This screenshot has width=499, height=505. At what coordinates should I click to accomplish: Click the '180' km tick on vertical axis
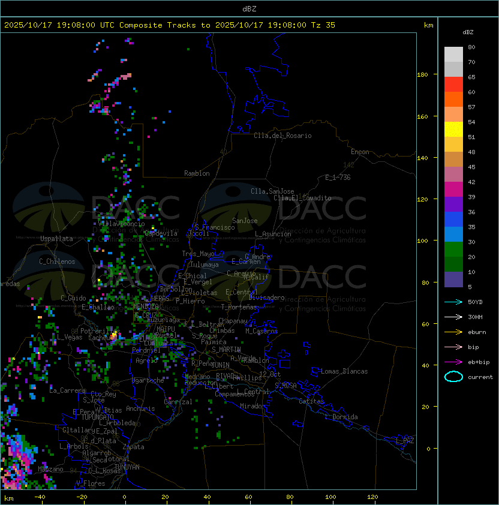pos(422,75)
